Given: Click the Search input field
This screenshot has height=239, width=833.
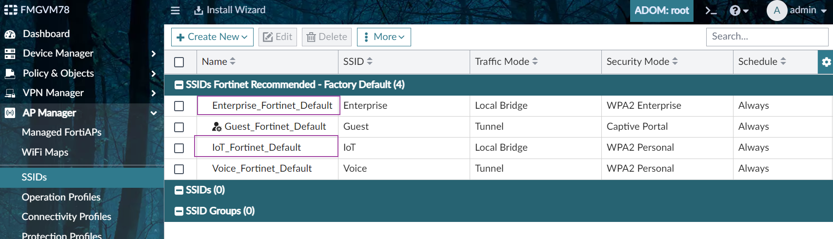Looking at the screenshot, I should pos(767,37).
